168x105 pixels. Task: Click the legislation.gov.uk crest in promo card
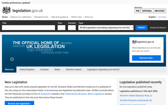134,42
